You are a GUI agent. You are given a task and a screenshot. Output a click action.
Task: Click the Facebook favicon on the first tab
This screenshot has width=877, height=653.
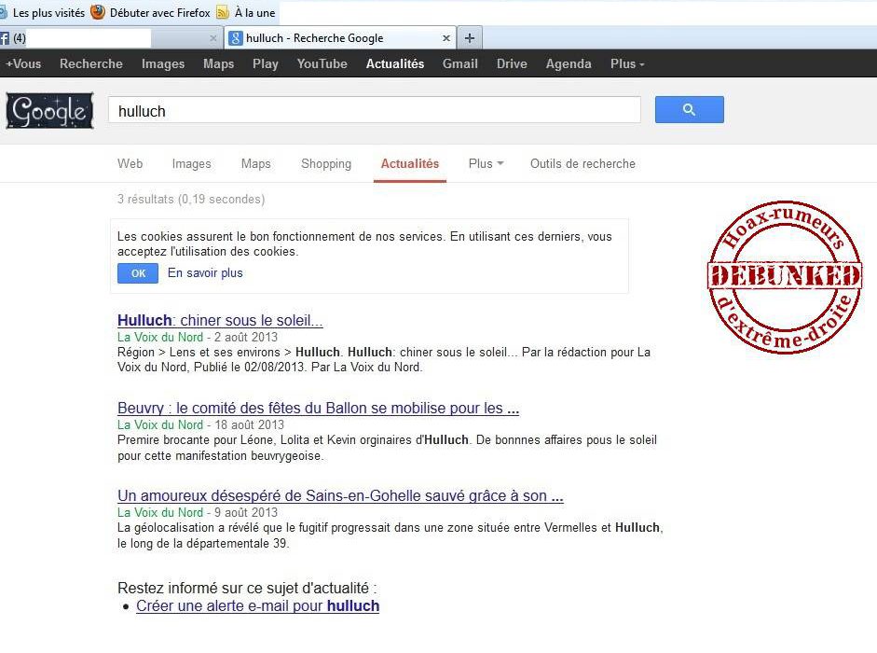coord(5,38)
